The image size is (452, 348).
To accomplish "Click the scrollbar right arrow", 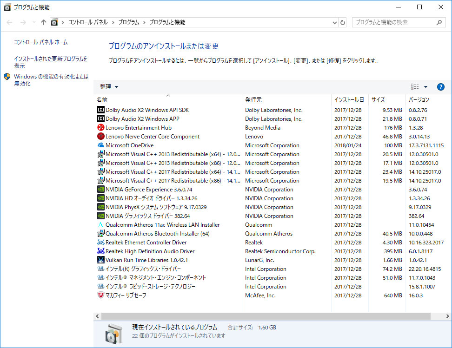I will click(x=447, y=316).
